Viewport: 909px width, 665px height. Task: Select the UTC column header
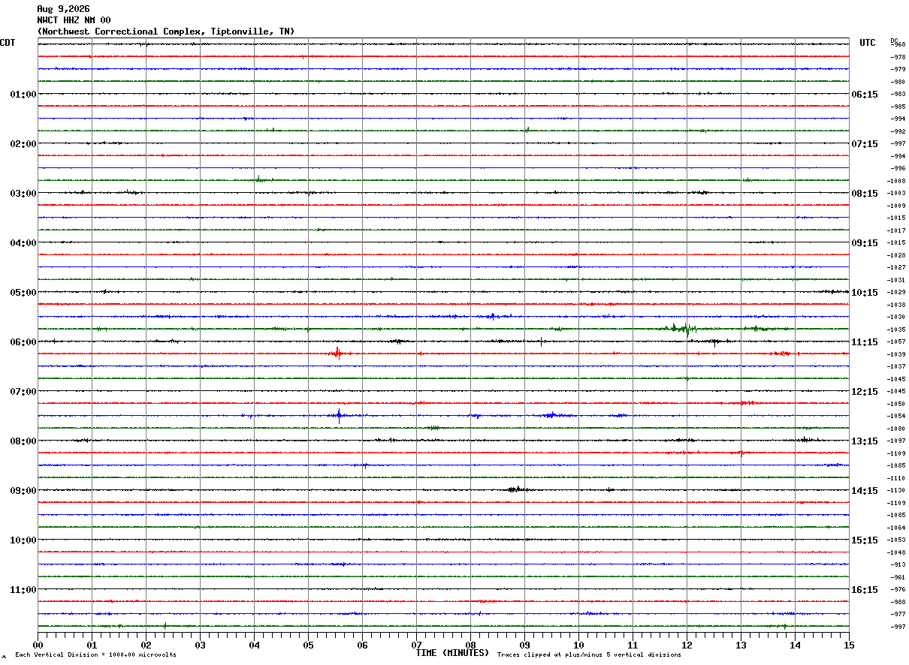868,43
